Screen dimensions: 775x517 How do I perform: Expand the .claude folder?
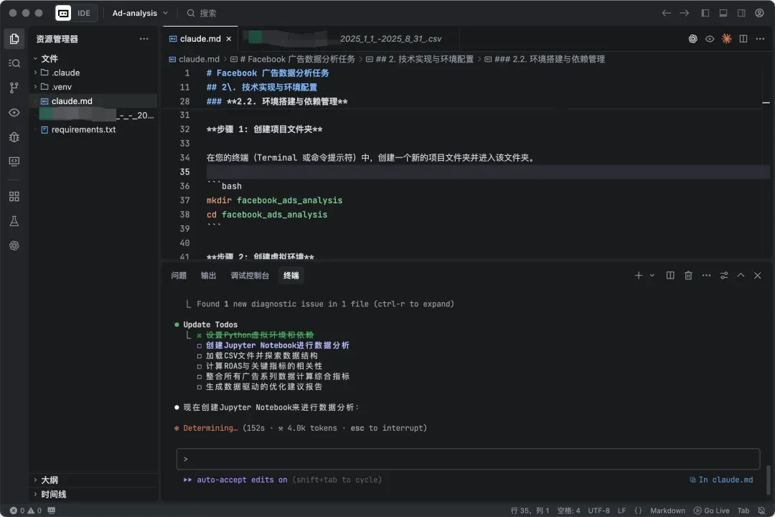pyautogui.click(x=65, y=73)
